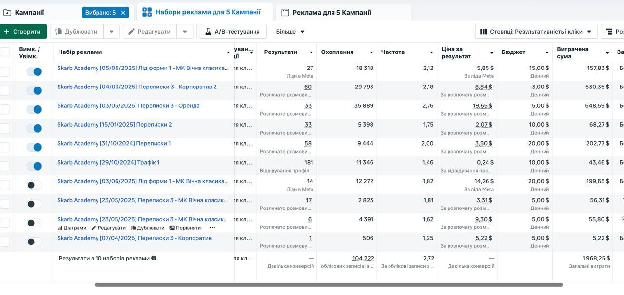
Task: Toggle off ad set 'Лід форми 1' 05/06/2025
Action: tap(34, 71)
